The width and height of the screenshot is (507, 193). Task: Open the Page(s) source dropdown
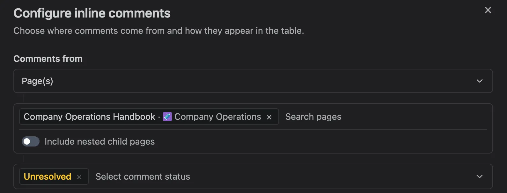(253, 81)
